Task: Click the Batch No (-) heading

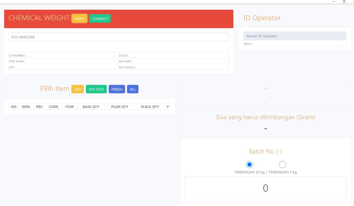Action: [265, 151]
